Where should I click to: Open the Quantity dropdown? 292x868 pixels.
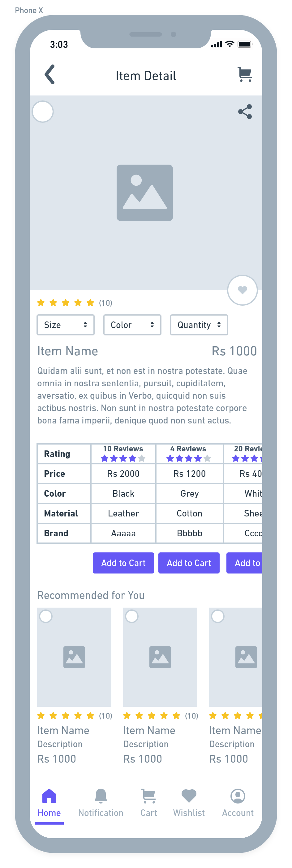(x=199, y=325)
